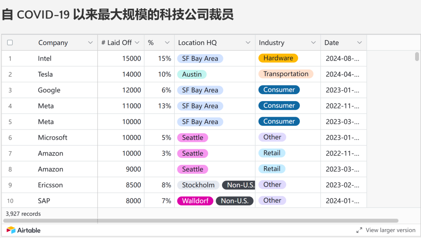Open the Company column dropdown
The width and height of the screenshot is (421, 238).
click(90, 42)
